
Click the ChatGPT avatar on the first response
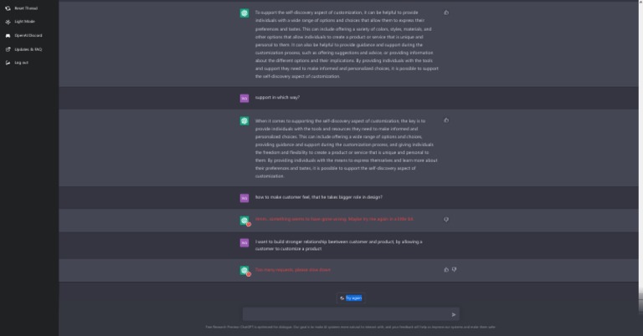click(x=244, y=13)
